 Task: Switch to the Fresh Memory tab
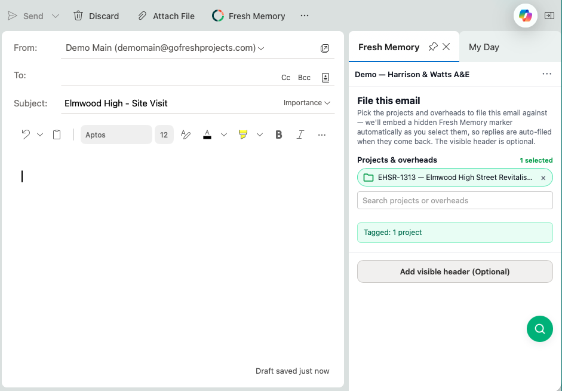coord(389,47)
